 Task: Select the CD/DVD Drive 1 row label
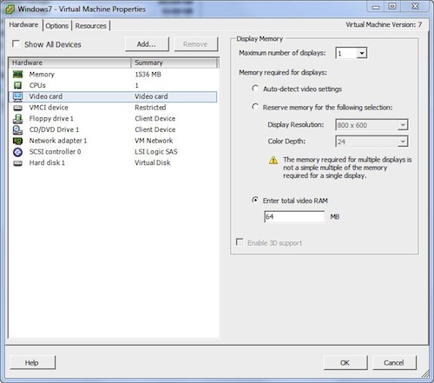tap(54, 129)
